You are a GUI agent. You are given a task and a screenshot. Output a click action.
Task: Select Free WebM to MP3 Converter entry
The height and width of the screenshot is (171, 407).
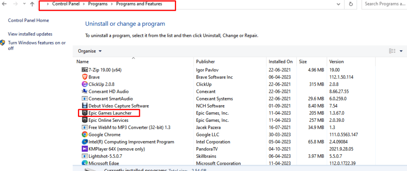[129, 127]
